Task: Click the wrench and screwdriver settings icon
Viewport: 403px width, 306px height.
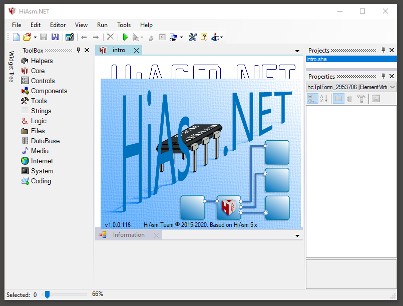Action: tap(193, 37)
